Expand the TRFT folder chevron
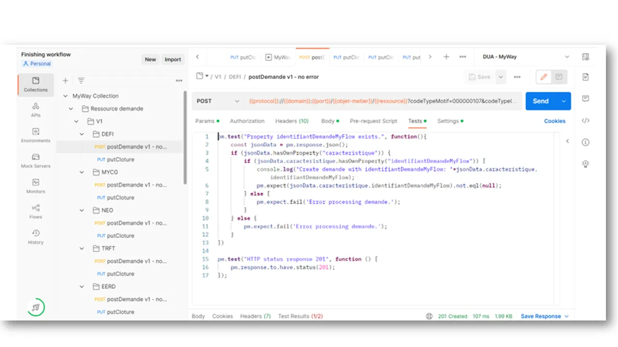The height and width of the screenshot is (347, 618). pyautogui.click(x=82, y=248)
